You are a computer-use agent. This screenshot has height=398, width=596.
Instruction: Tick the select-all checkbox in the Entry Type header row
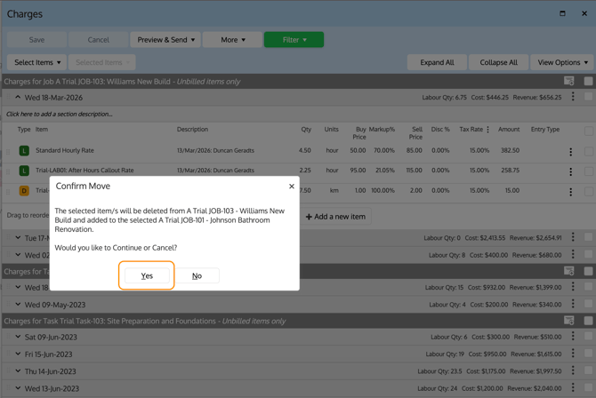click(588, 130)
